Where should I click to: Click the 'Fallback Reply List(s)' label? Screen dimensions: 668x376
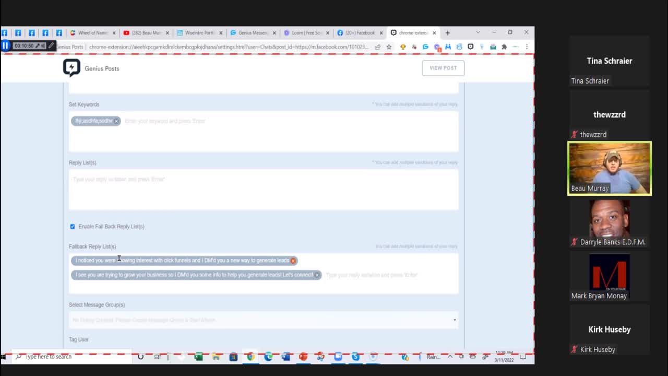coord(92,246)
